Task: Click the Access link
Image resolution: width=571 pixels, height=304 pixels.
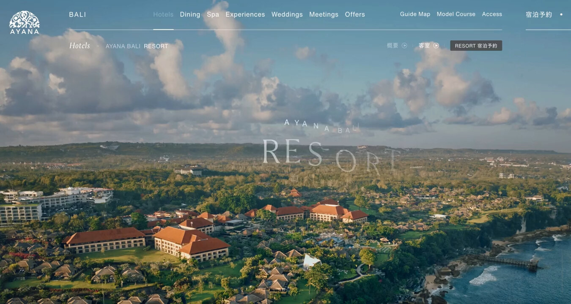Action: coord(492,14)
